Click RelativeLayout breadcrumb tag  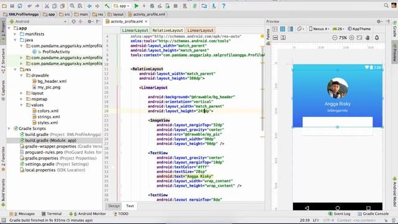[x=167, y=30]
